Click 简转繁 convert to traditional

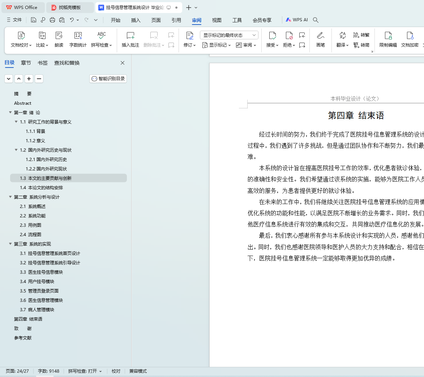click(x=361, y=35)
